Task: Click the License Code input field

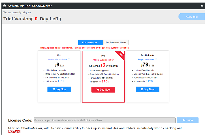Action: pyautogui.click(x=104, y=120)
